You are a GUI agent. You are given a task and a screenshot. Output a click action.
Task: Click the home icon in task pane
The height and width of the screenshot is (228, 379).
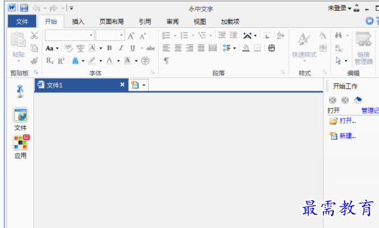pos(357,100)
